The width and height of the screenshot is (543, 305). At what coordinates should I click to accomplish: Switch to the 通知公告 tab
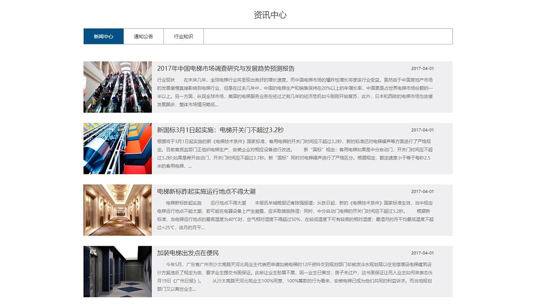coord(143,37)
